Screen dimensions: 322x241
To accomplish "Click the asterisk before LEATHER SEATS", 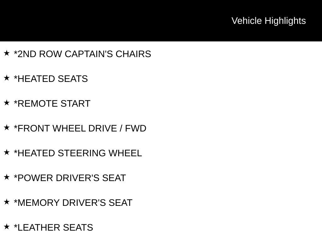I will (x=15, y=226).
